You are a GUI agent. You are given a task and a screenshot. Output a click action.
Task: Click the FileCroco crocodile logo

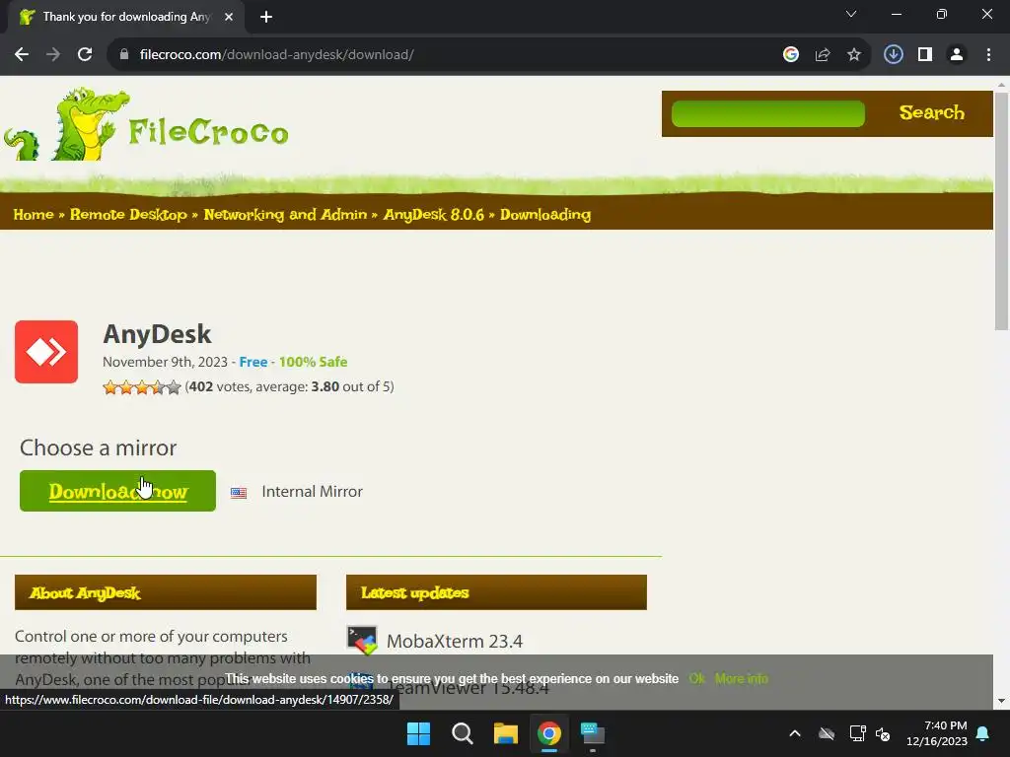coord(146,124)
